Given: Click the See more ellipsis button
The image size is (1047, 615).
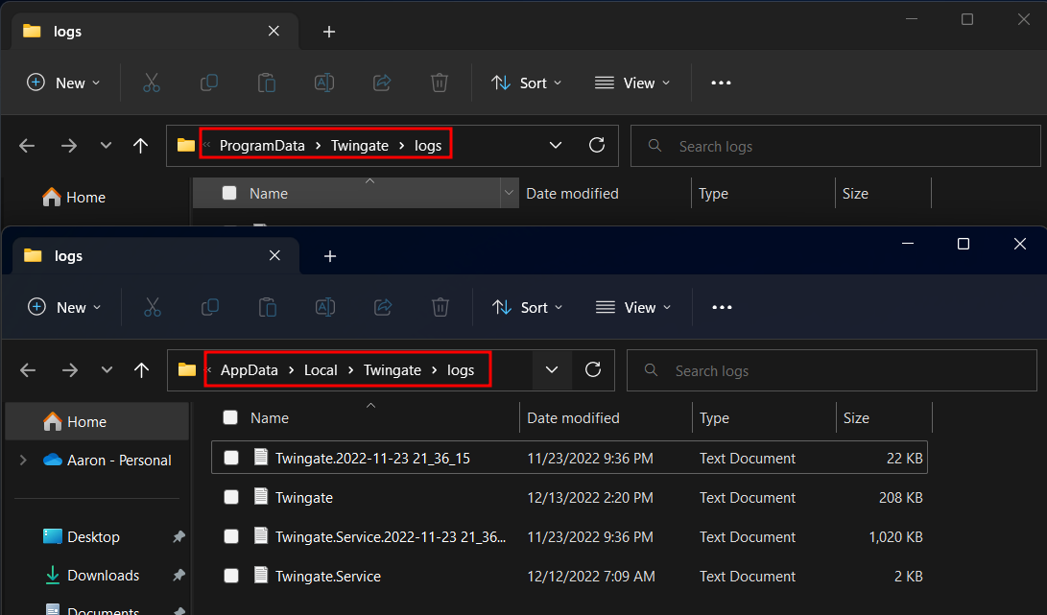Looking at the screenshot, I should [x=722, y=307].
